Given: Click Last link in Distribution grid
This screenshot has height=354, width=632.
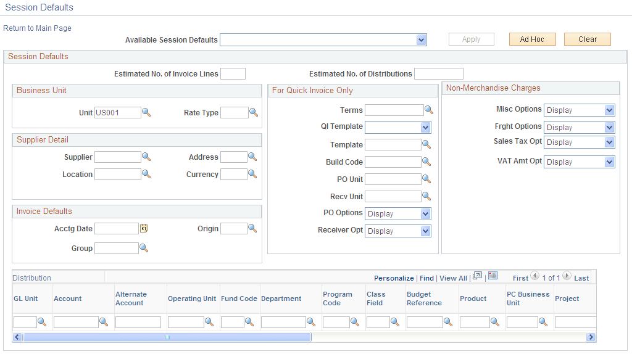Looking at the screenshot, I should point(581,278).
